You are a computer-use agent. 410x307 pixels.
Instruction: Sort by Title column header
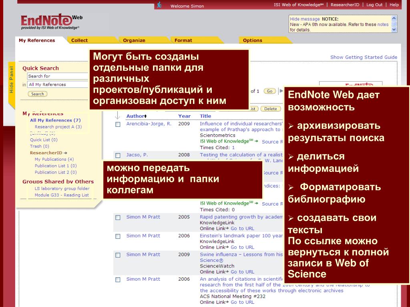click(205, 116)
